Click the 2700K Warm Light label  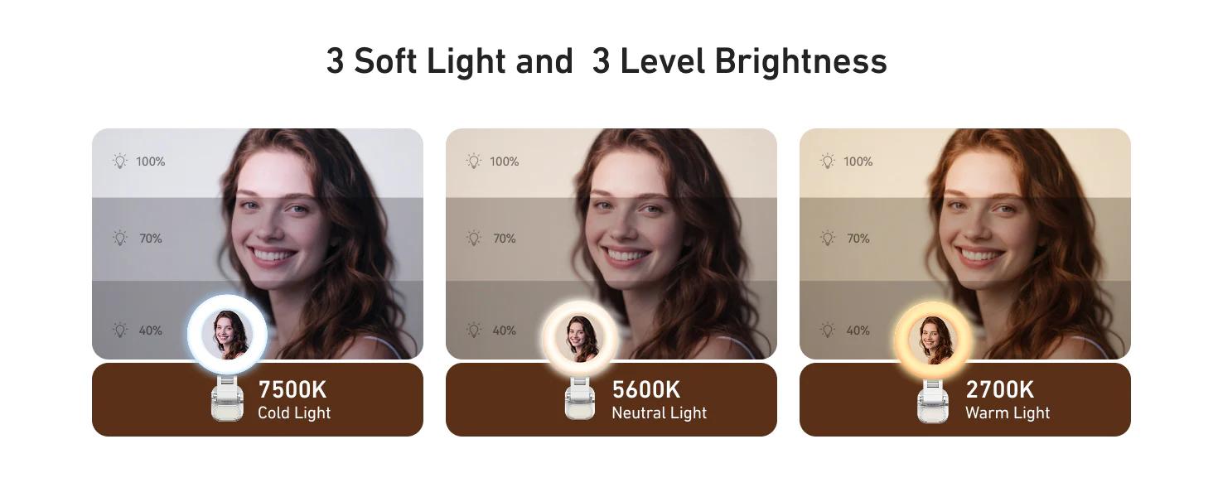point(1007,400)
